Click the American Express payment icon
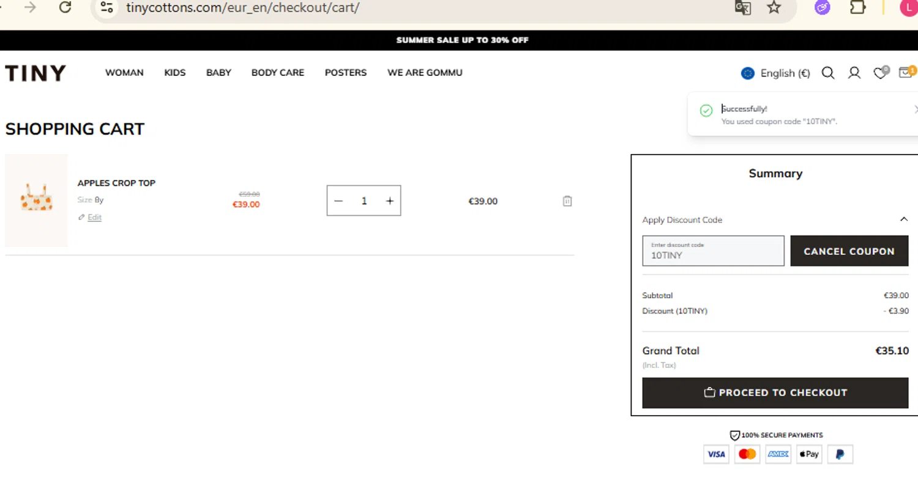The height and width of the screenshot is (478, 918). pyautogui.click(x=778, y=454)
